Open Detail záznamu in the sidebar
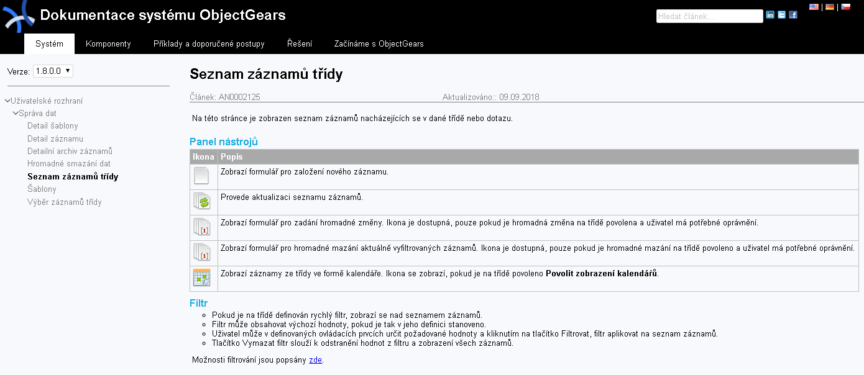Viewport: 864px width, 375px height. tap(55, 139)
